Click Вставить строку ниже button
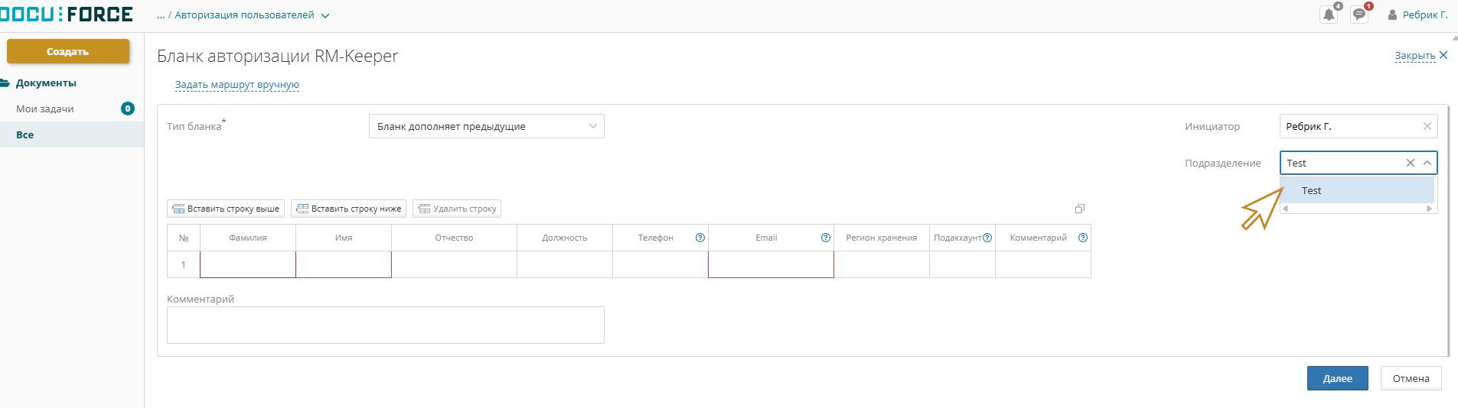 click(x=348, y=209)
